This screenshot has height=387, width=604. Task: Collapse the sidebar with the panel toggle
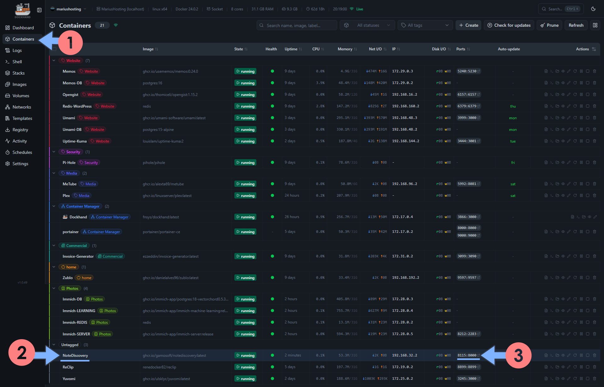click(x=39, y=10)
